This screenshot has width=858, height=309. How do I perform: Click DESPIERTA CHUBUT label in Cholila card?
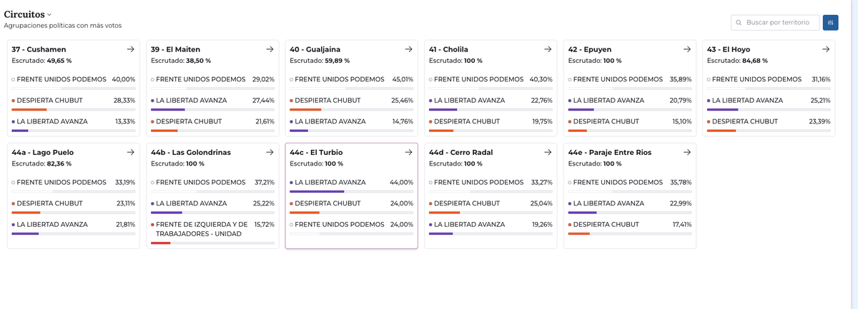pyautogui.click(x=467, y=122)
